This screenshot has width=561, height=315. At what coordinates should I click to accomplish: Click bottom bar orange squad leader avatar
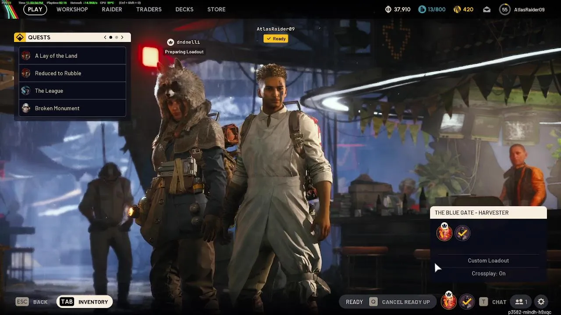[x=448, y=301]
